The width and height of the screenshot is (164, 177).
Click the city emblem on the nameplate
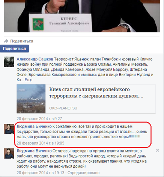point(38,24)
